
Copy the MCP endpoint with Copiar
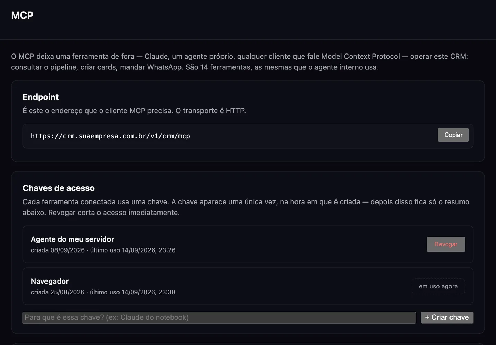453,135
